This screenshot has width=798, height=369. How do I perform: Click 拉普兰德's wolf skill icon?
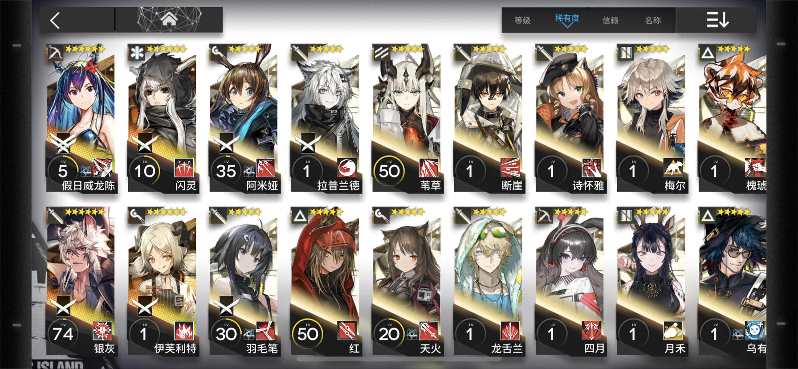[347, 168]
